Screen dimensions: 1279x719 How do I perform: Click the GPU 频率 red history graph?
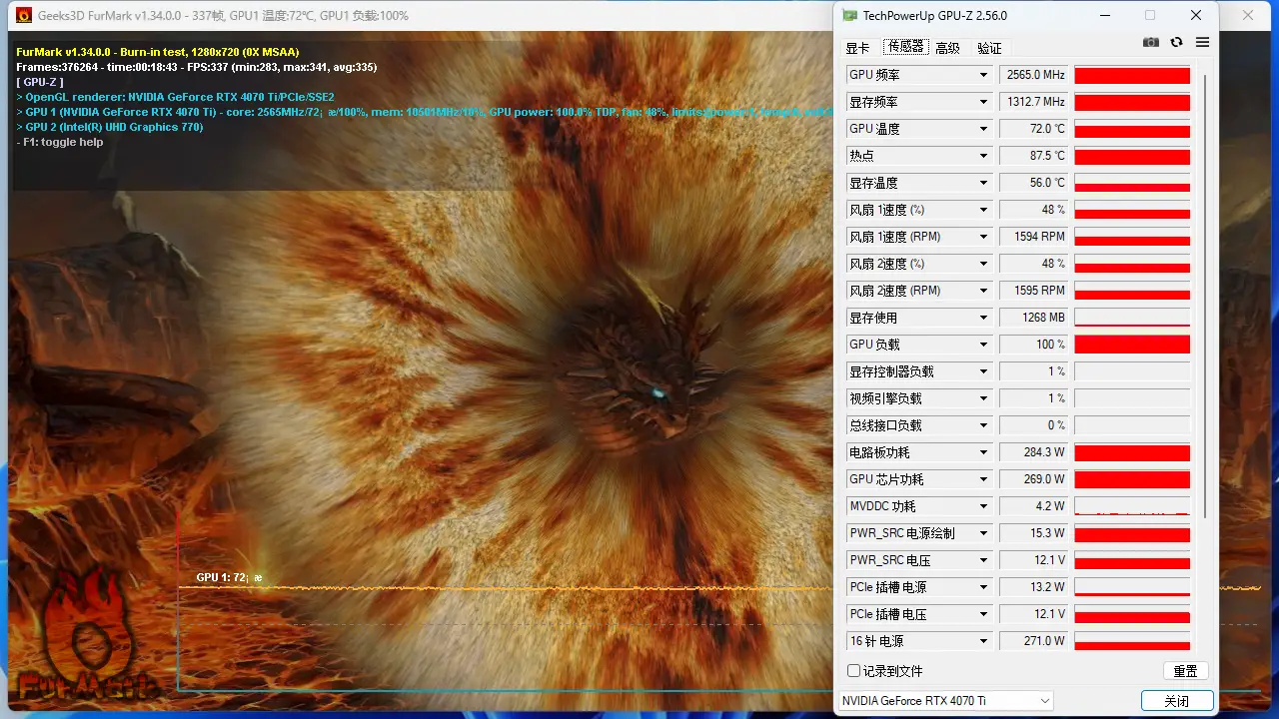(1132, 75)
